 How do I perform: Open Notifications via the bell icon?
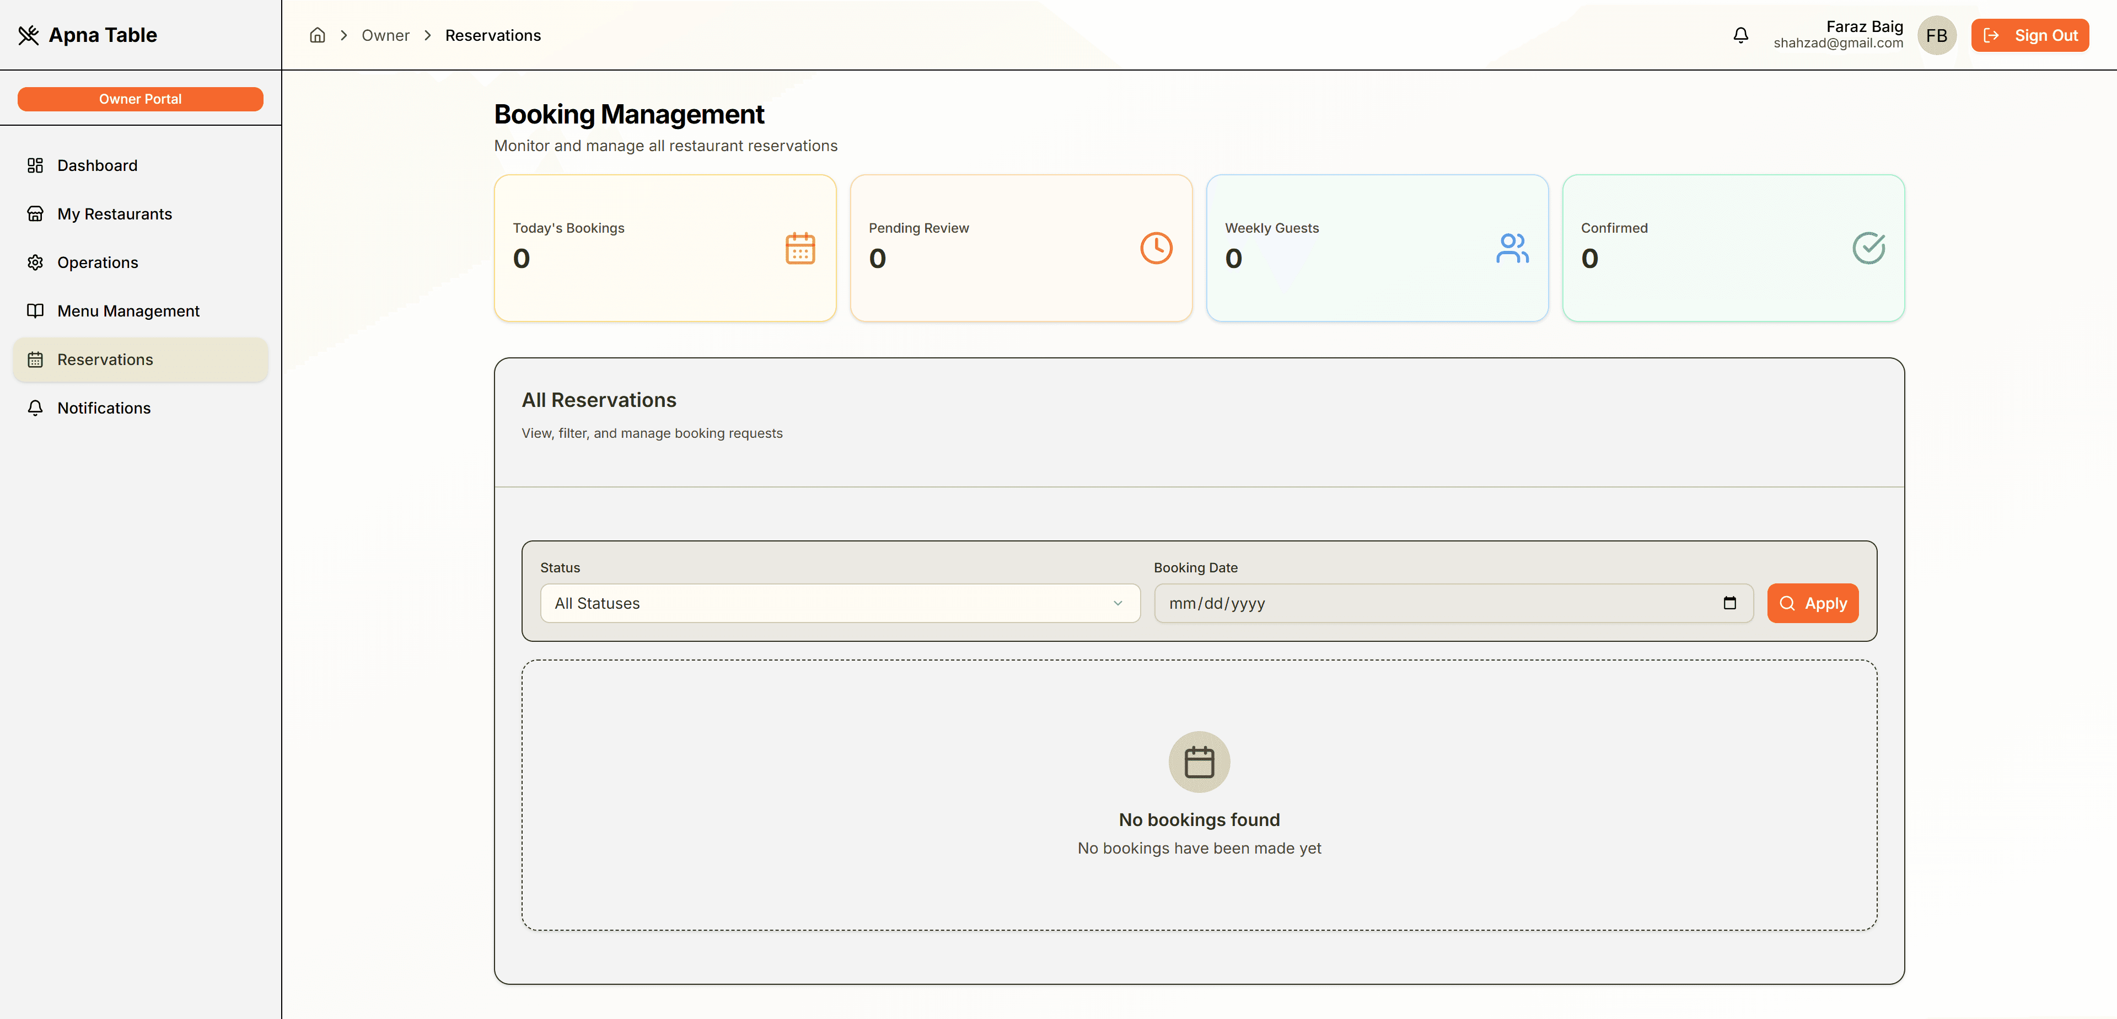point(35,407)
